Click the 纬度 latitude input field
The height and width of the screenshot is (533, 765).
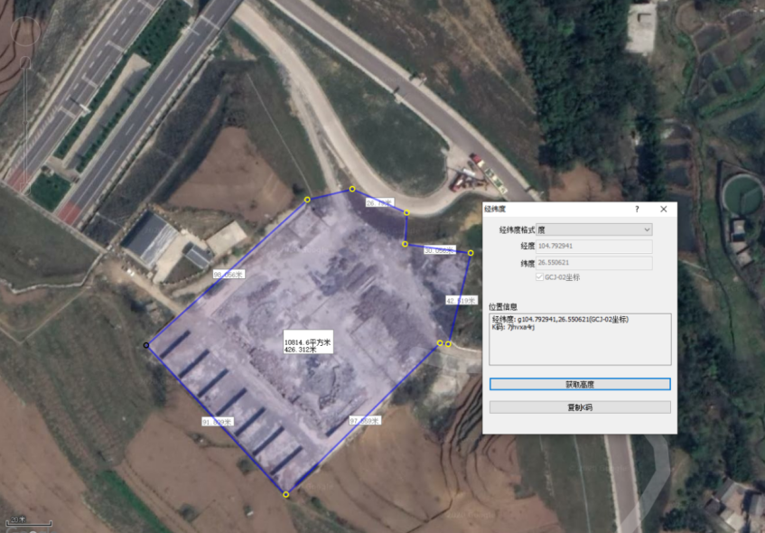coord(594,262)
